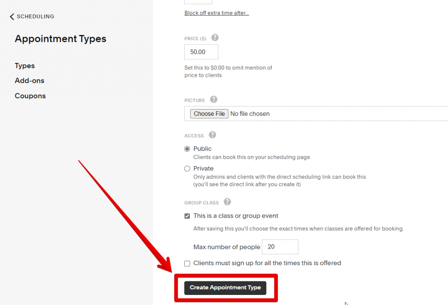Go back to Scheduling
The image size is (448, 305).
click(x=35, y=17)
